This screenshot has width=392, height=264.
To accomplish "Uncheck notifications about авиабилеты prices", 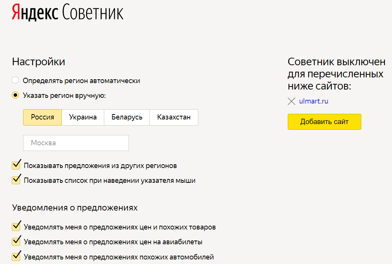I will (16, 241).
